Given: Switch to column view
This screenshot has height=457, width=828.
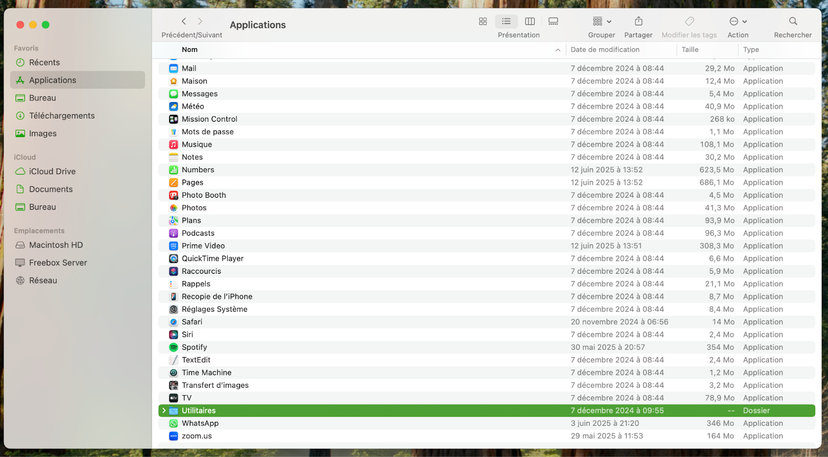Looking at the screenshot, I should point(529,21).
